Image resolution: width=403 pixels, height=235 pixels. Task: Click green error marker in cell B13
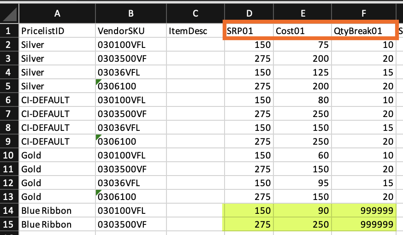pyautogui.click(x=98, y=192)
